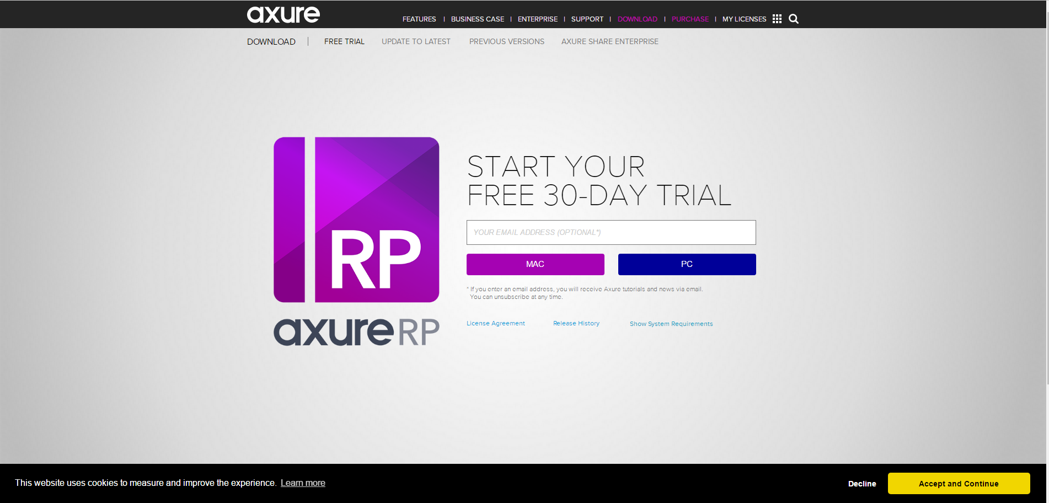
Task: Select the Axure Share Enterprise tab
Action: [x=610, y=41]
